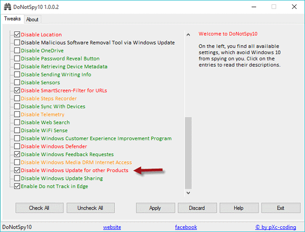The height and width of the screenshot is (232, 305).
Task: Open the website link
Action: (112, 227)
